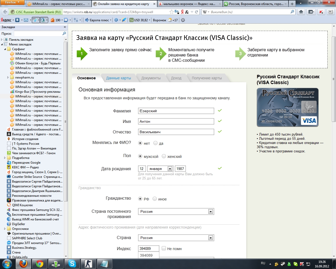Expand the 'Панель закладок' tree node

(x=2, y=40)
